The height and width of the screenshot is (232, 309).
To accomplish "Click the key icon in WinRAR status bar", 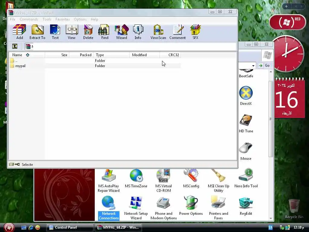I will coord(17,164).
